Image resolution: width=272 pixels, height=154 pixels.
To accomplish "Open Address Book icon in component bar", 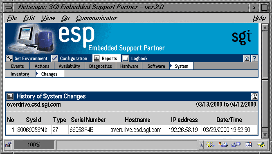I will (248, 145).
